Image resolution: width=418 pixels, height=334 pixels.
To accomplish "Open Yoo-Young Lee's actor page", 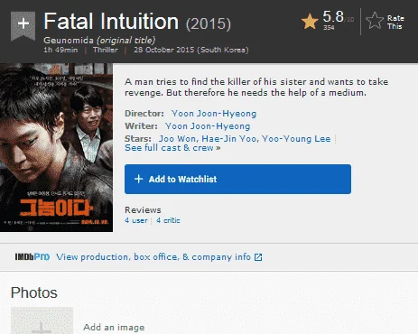I will (296, 139).
